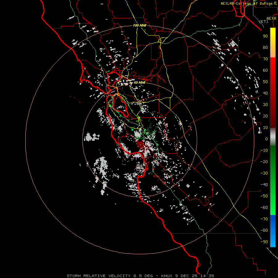Pick the gray zero-velocity segment of color bar
Image resolution: width=278 pixels, height=278 pixels.
click(273, 137)
